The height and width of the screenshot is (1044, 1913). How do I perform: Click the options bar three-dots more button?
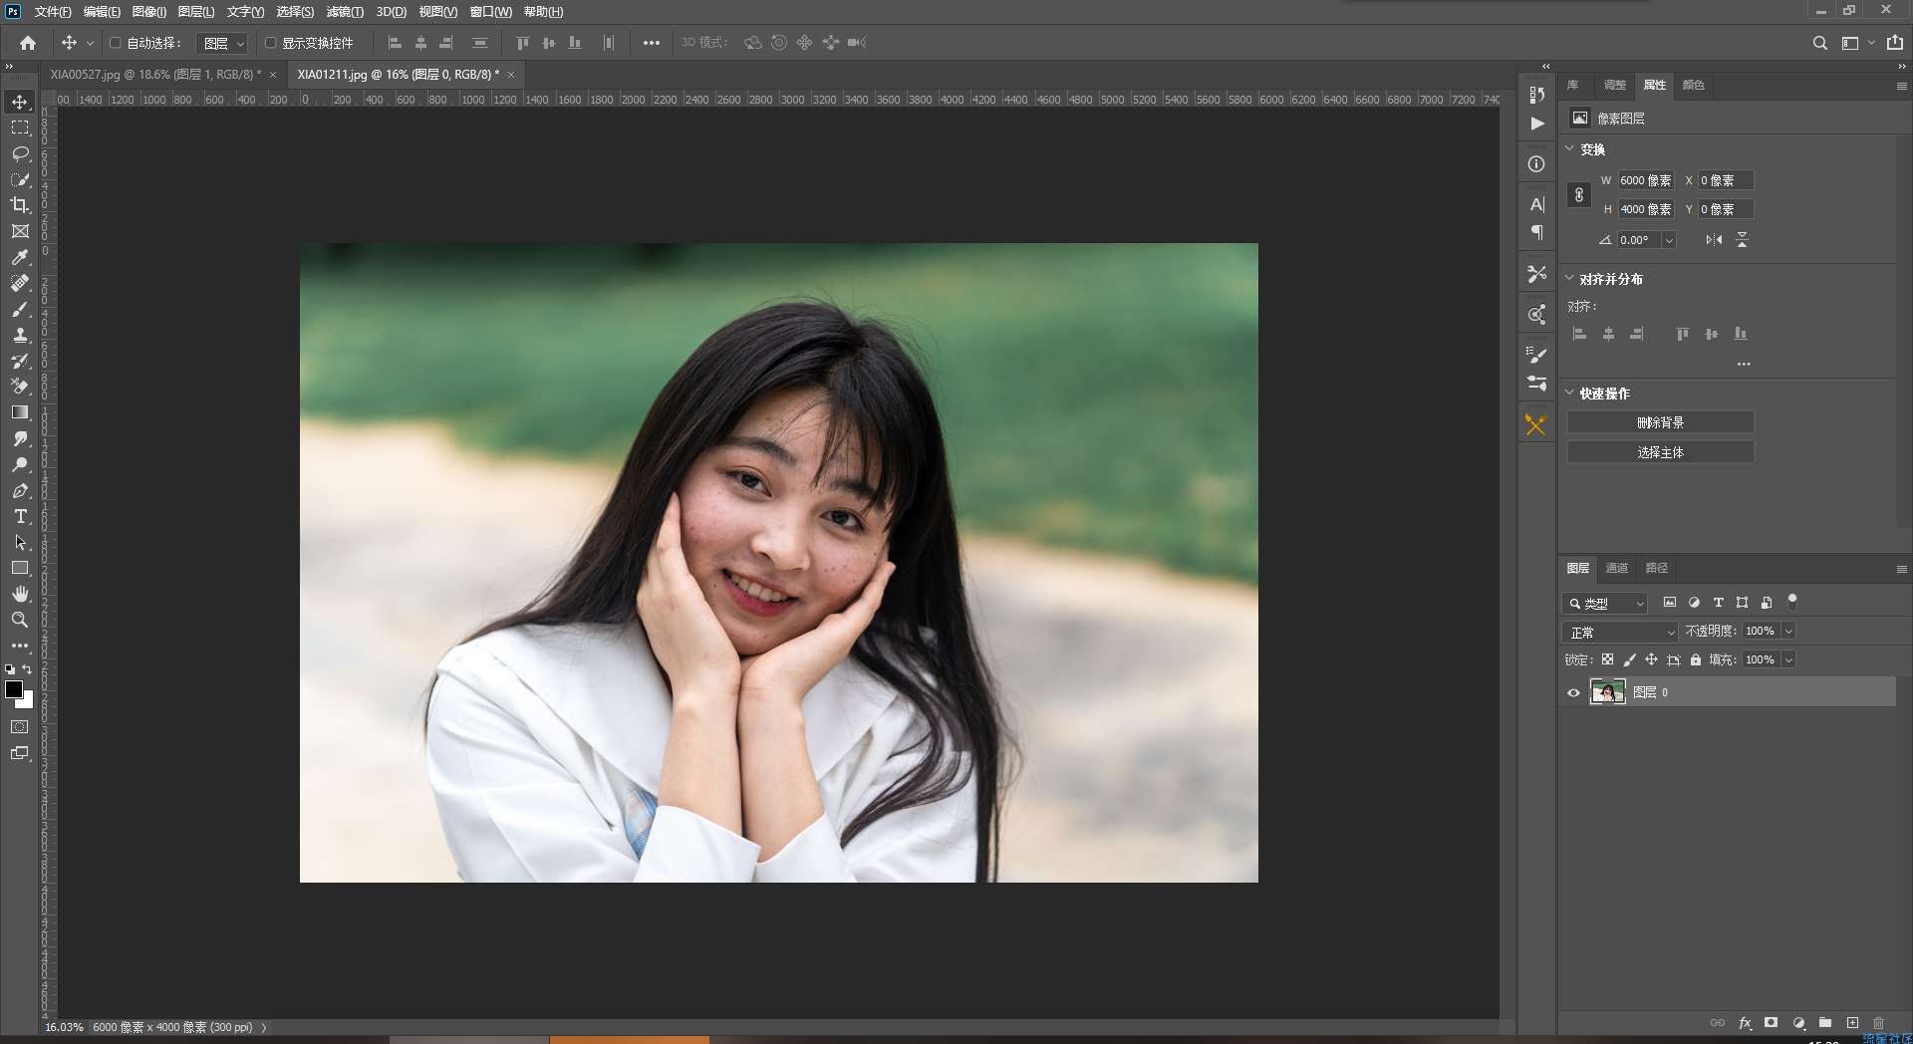pyautogui.click(x=651, y=43)
